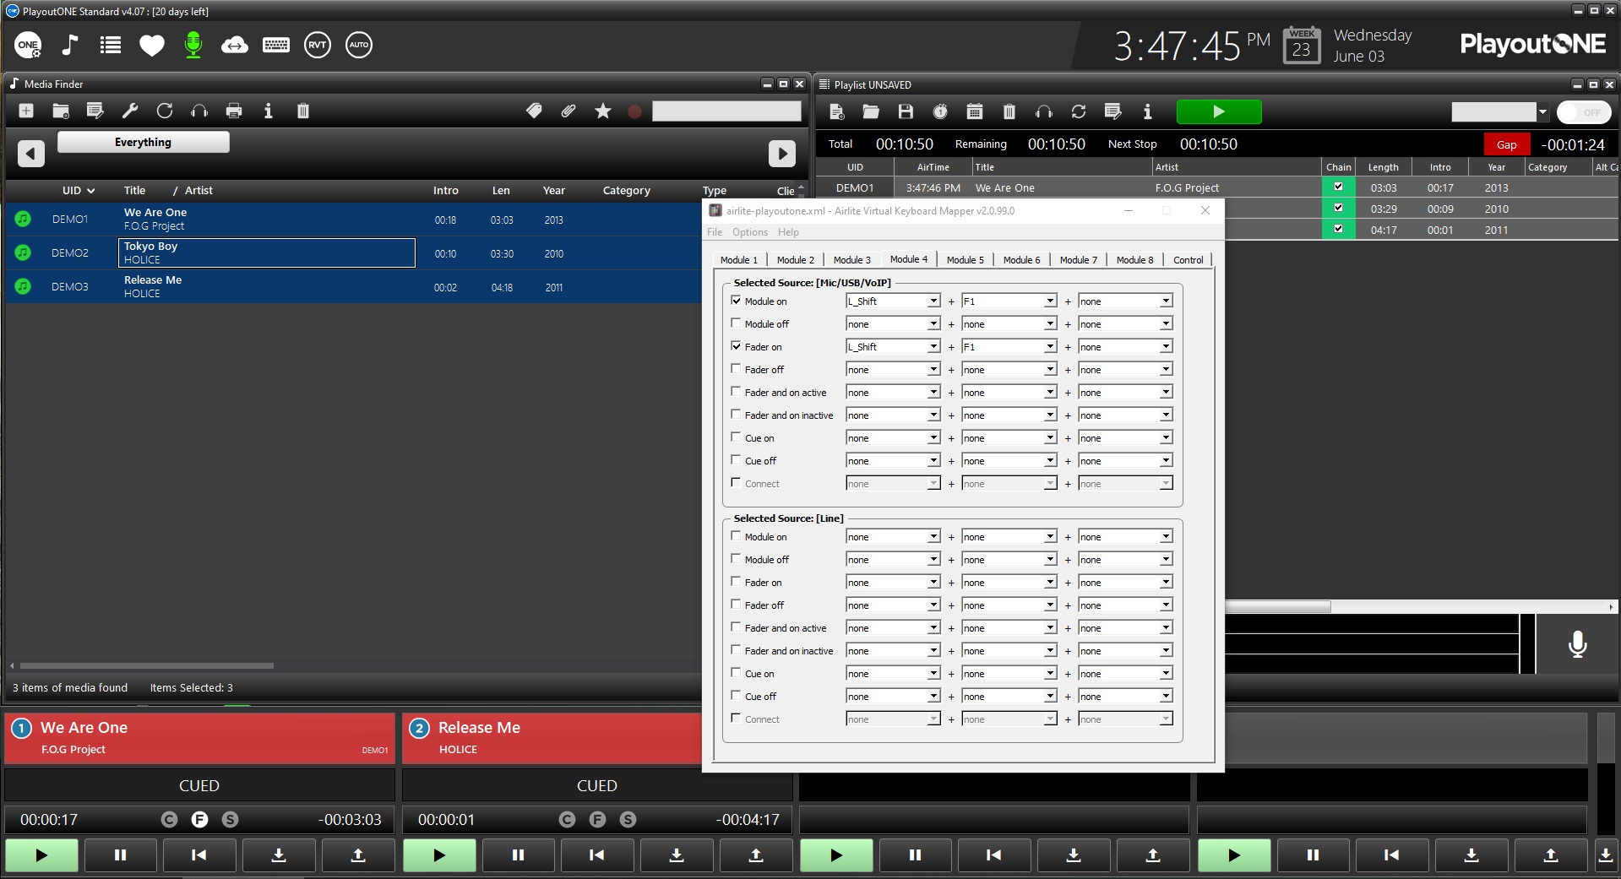The height and width of the screenshot is (879, 1621).
Task: Click the trash icon in Playlist toolbar
Action: 1009,111
